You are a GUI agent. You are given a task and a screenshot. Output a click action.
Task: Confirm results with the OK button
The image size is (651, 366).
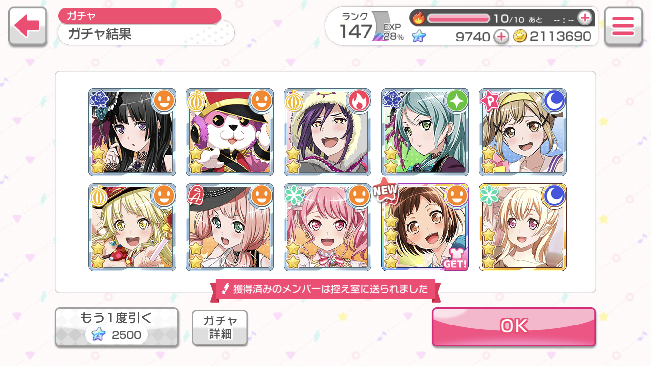point(514,326)
